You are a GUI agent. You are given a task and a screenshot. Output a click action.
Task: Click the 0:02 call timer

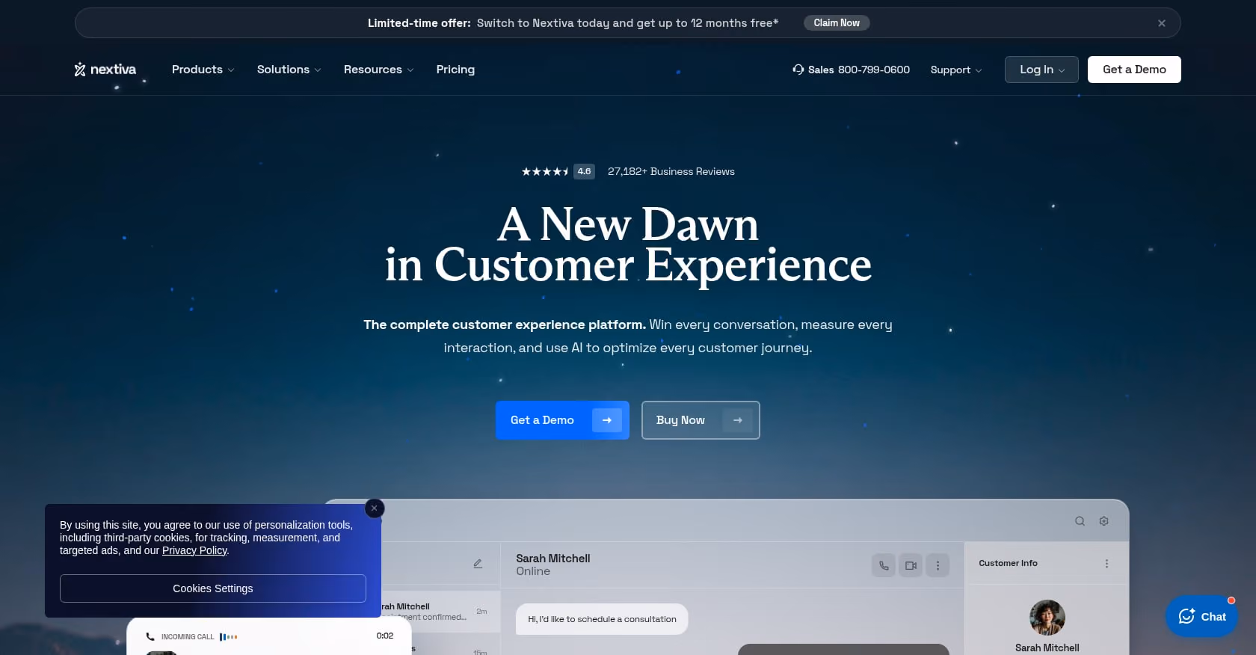[385, 636]
